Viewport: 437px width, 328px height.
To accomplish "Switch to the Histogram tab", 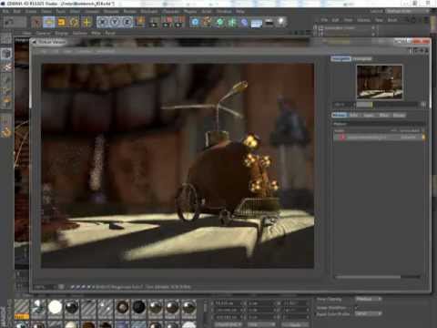I will click(361, 58).
